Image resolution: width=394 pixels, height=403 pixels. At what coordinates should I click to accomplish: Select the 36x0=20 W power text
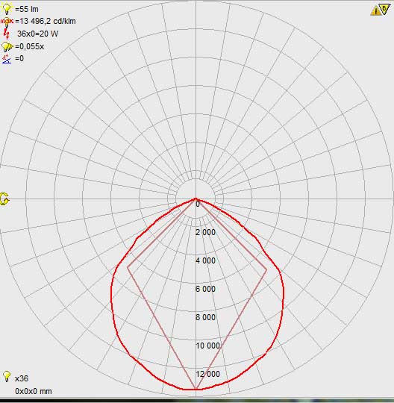point(37,34)
